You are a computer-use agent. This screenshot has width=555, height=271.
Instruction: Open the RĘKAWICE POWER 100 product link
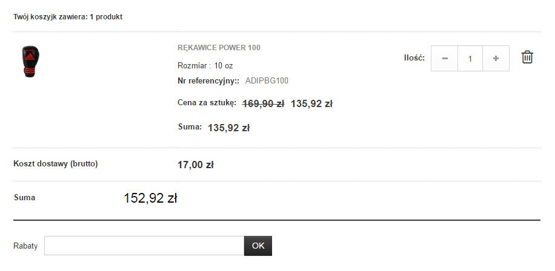point(219,48)
